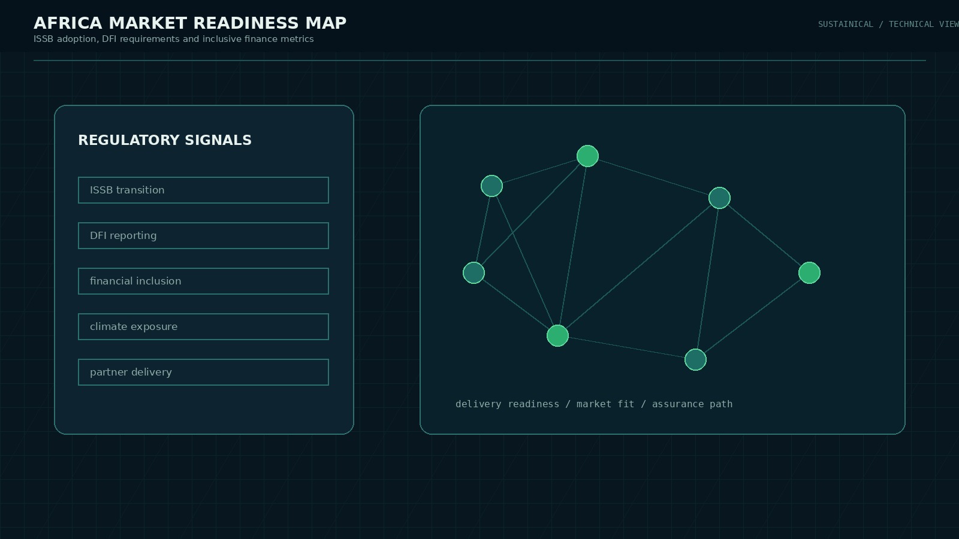The image size is (959, 539).
Task: Choose the financial inclusion signal row
Action: [203, 281]
